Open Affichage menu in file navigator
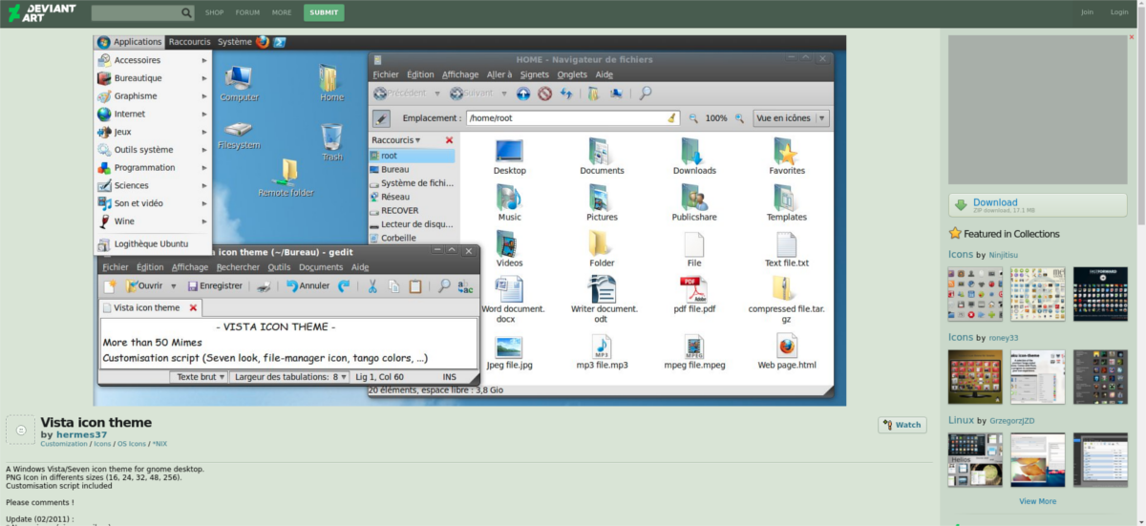This screenshot has width=1146, height=526. [x=460, y=74]
